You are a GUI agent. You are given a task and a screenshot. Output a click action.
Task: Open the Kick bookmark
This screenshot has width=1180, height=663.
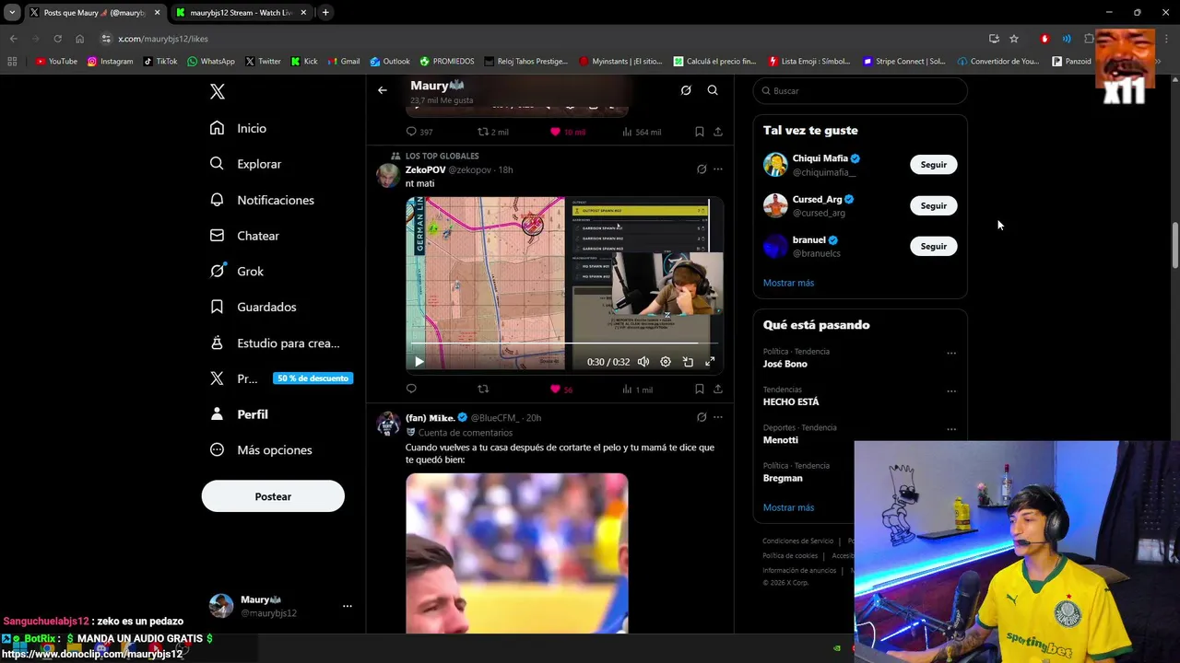[x=304, y=62]
